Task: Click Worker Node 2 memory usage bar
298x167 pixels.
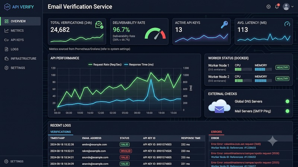Action: 263,81
